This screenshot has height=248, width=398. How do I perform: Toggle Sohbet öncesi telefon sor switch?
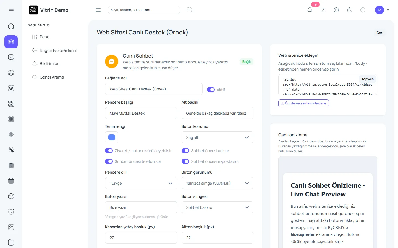(x=109, y=161)
